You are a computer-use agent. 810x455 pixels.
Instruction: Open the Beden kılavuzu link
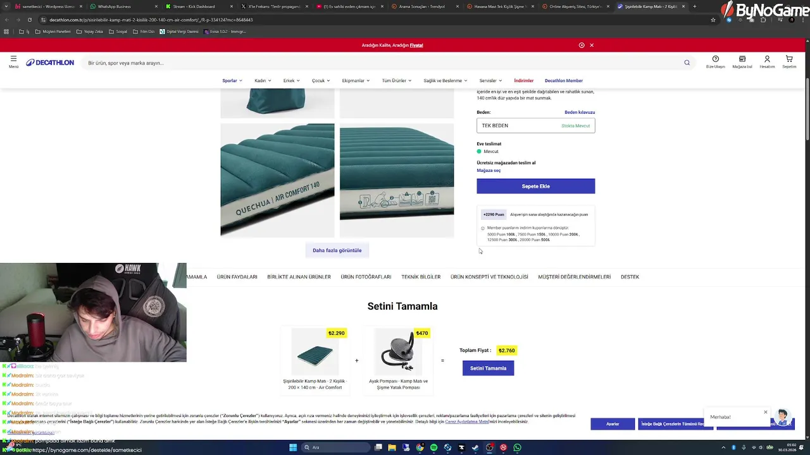point(580,112)
